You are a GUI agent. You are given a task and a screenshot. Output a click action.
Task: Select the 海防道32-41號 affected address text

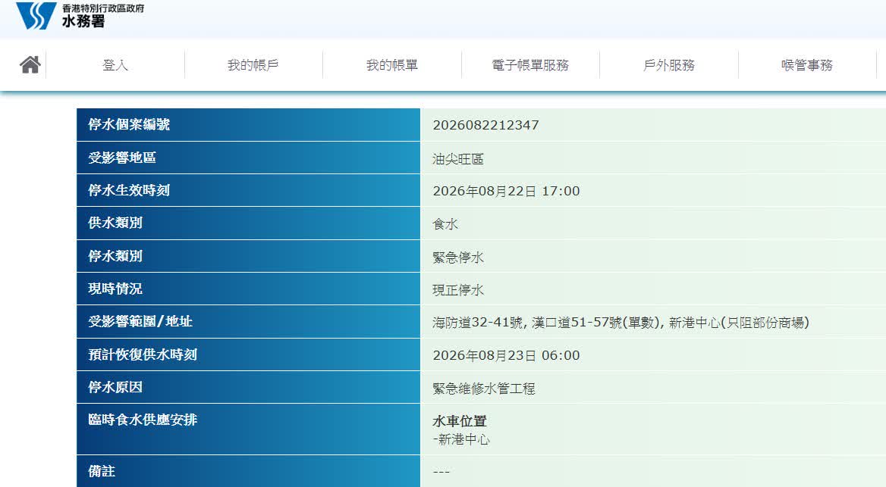tap(477, 323)
